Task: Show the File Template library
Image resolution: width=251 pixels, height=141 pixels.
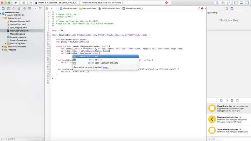Action: pos(221,100)
